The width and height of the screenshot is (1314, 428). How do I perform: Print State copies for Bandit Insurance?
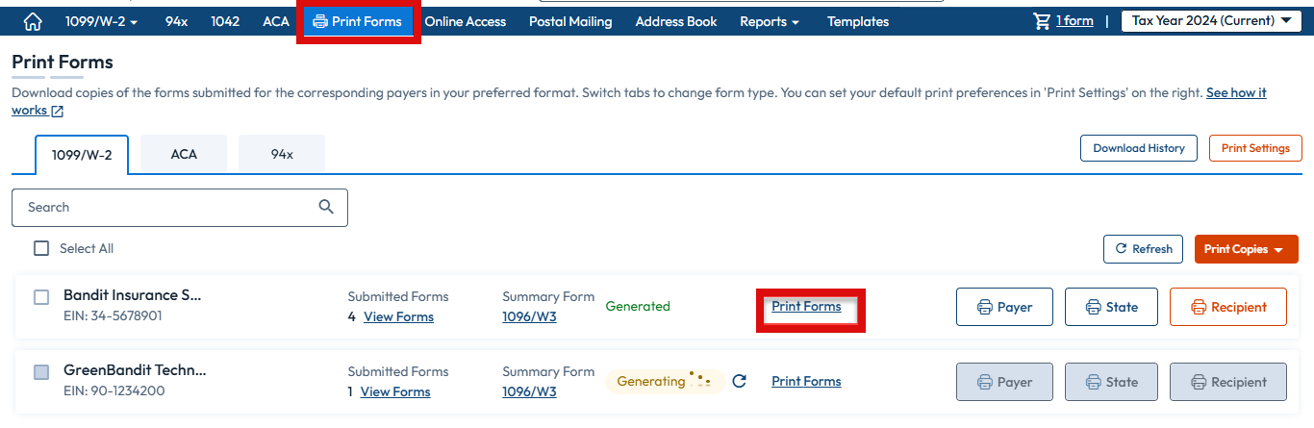point(1112,307)
